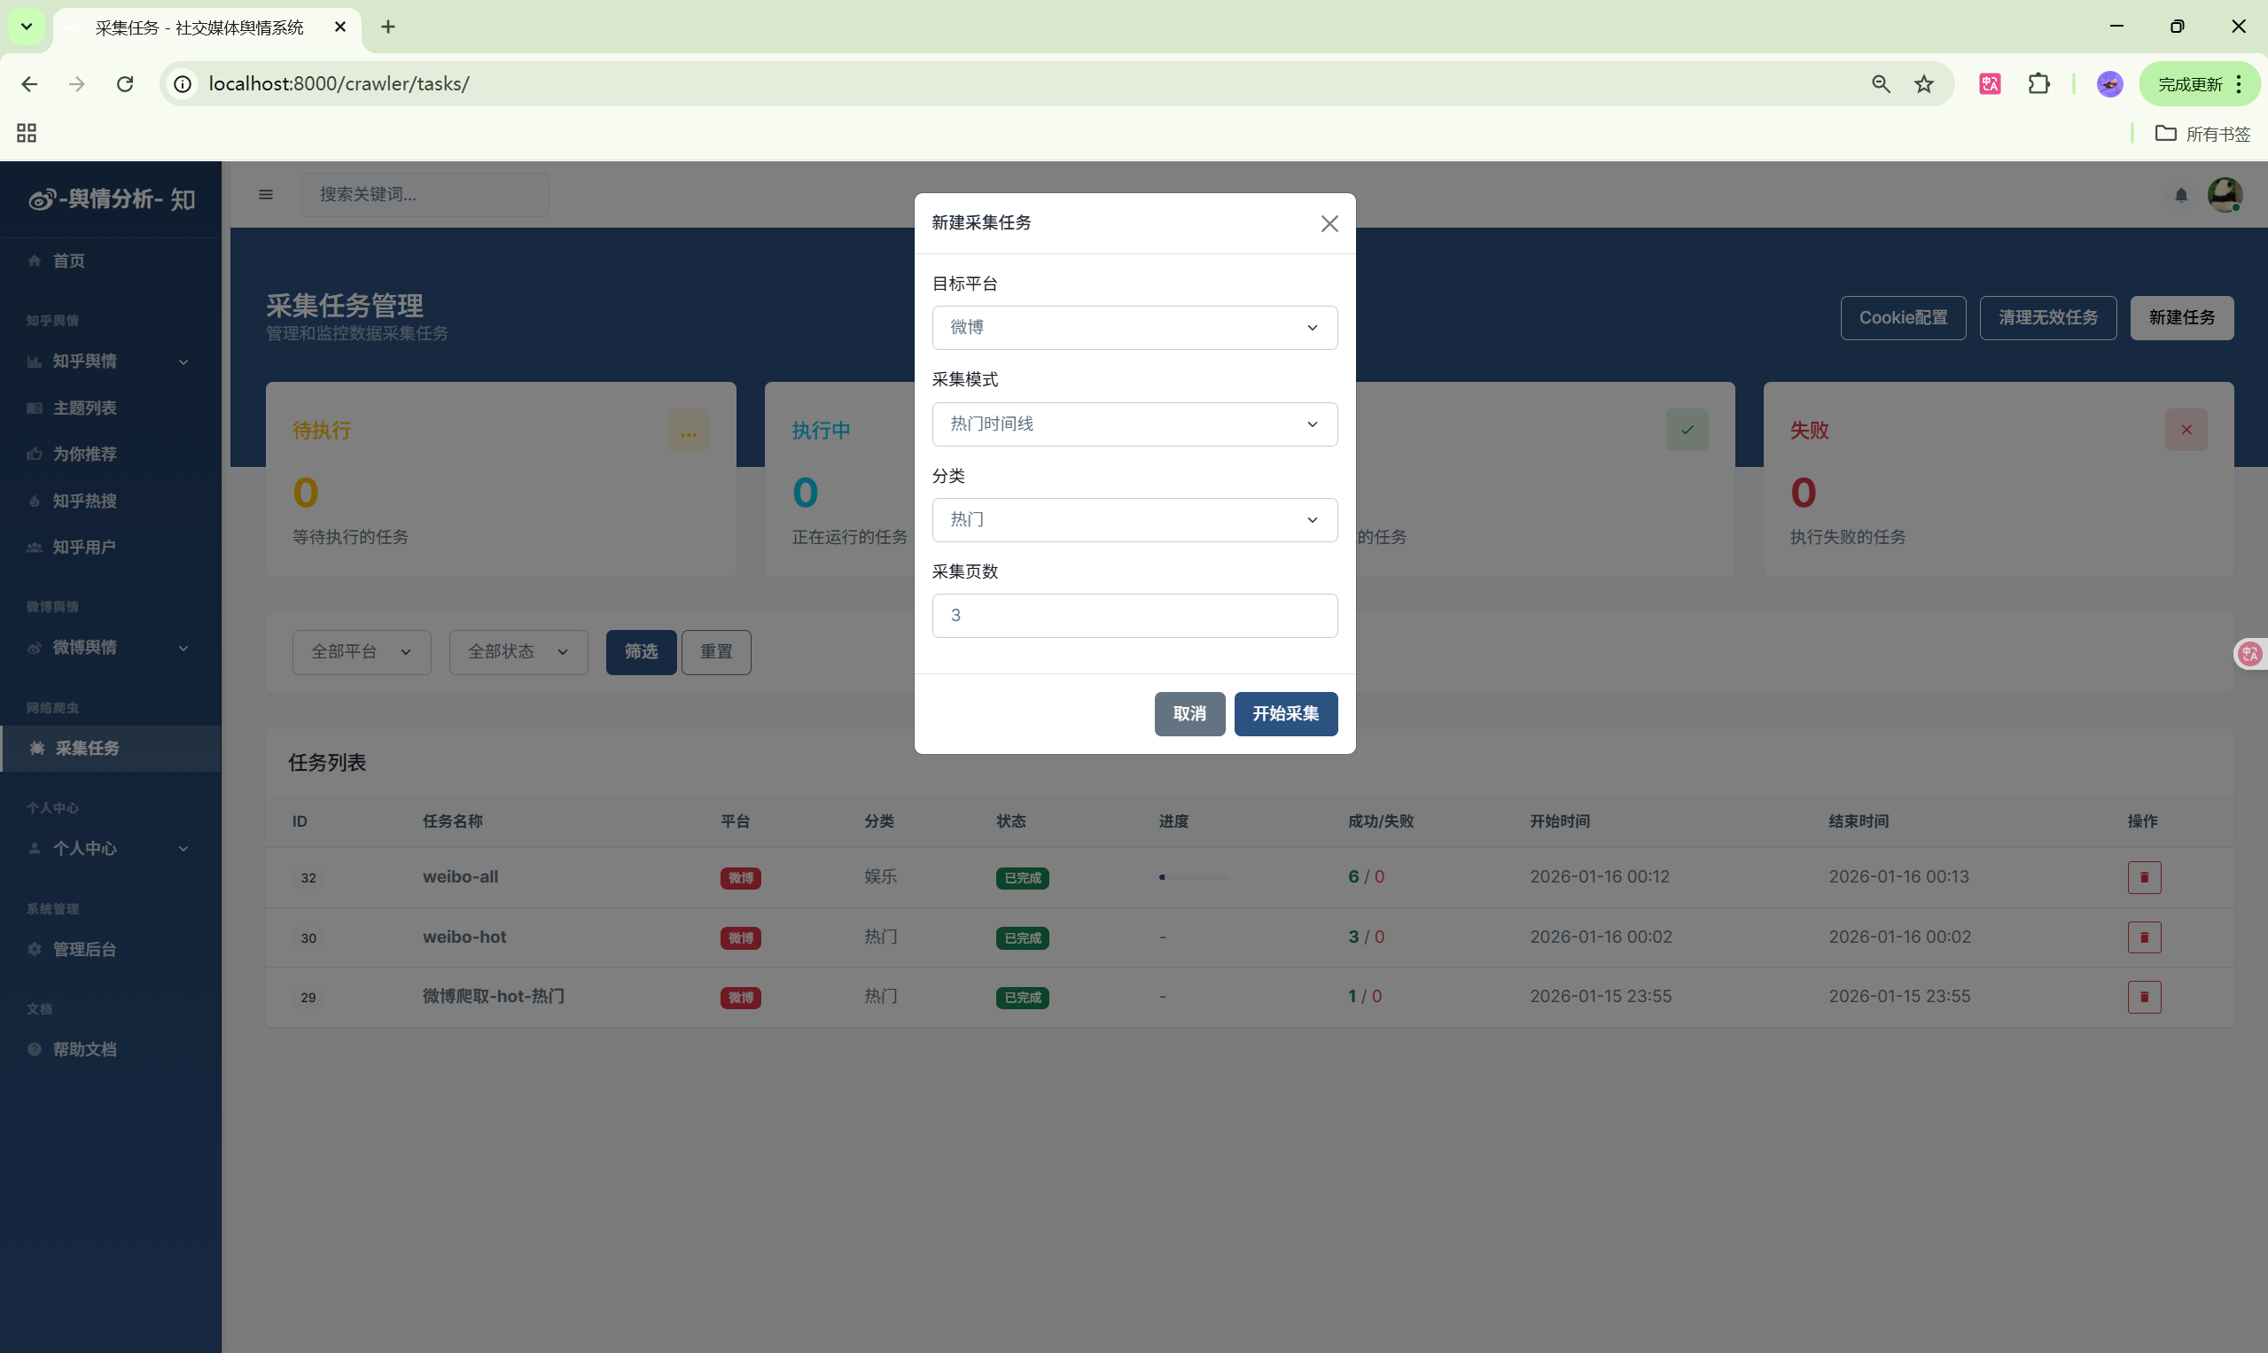Delete task weibo-all with the trash icon

(2143, 877)
